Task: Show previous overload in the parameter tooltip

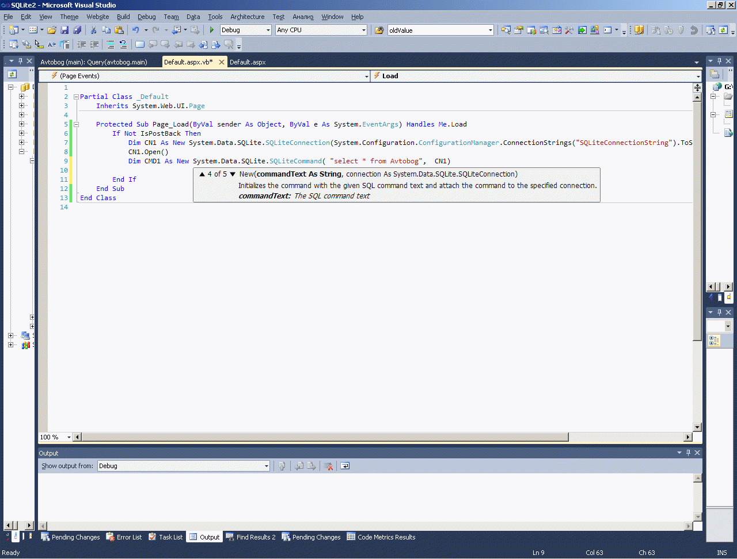Action: click(x=202, y=174)
